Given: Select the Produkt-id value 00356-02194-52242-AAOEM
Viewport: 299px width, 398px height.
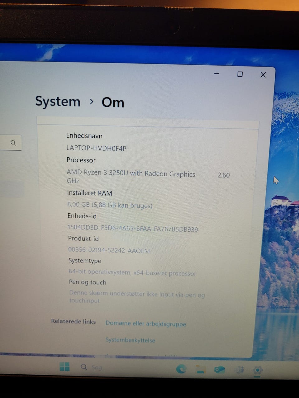Looking at the screenshot, I should (109, 250).
